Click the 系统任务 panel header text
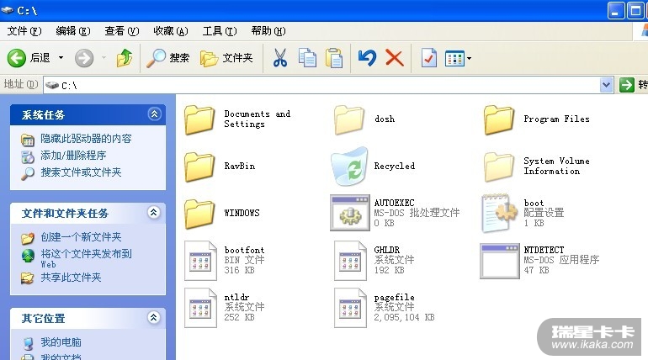Screen dimensions: 648x360 [43, 114]
